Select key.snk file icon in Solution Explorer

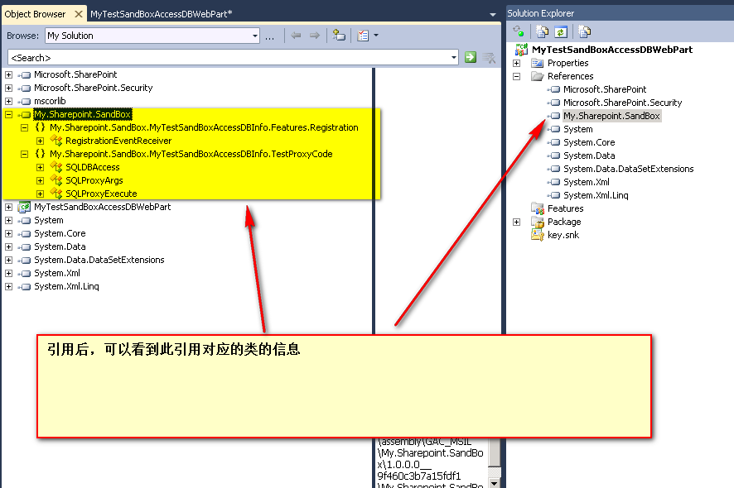click(x=538, y=235)
